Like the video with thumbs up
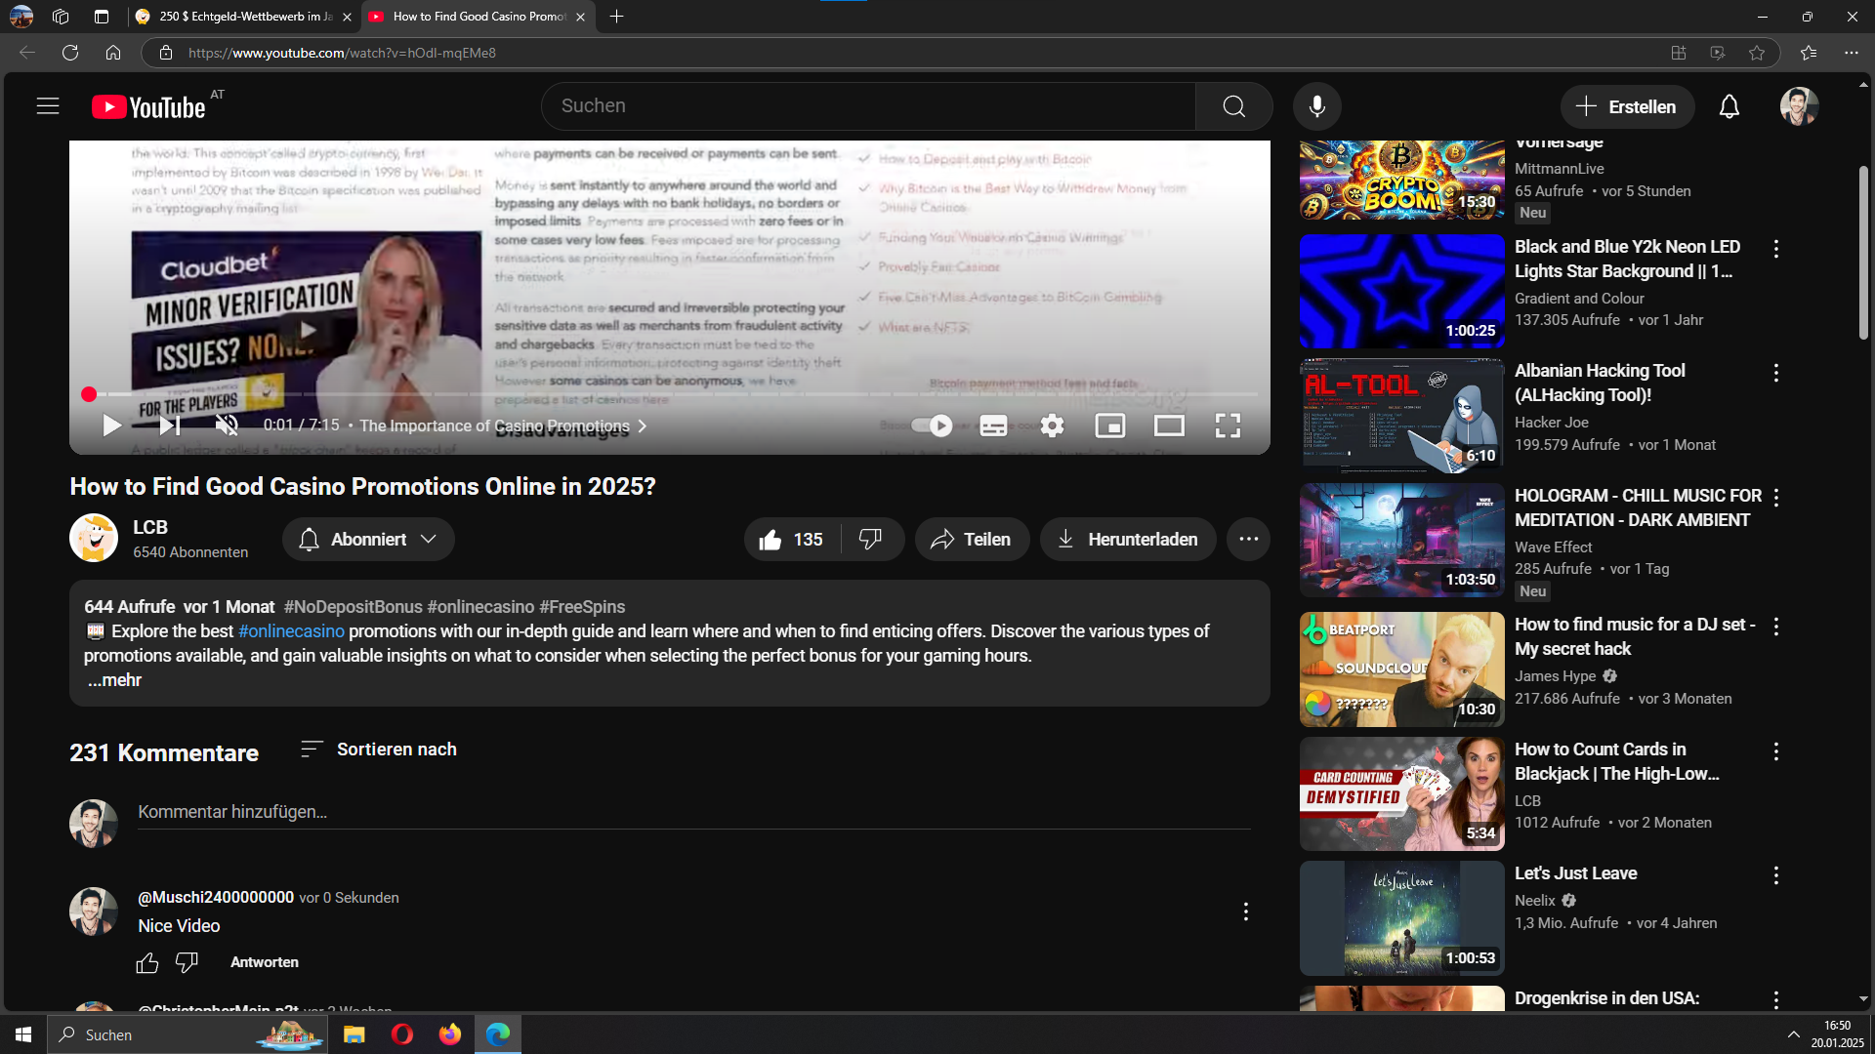 (792, 540)
